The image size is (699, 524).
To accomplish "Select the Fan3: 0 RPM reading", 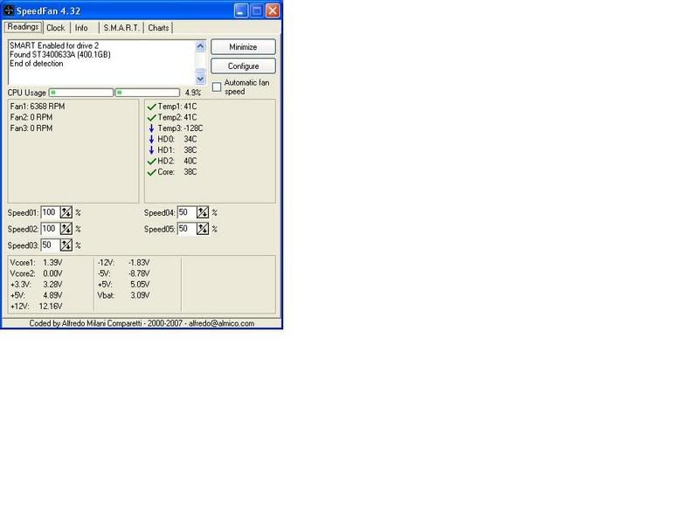I will [31, 128].
